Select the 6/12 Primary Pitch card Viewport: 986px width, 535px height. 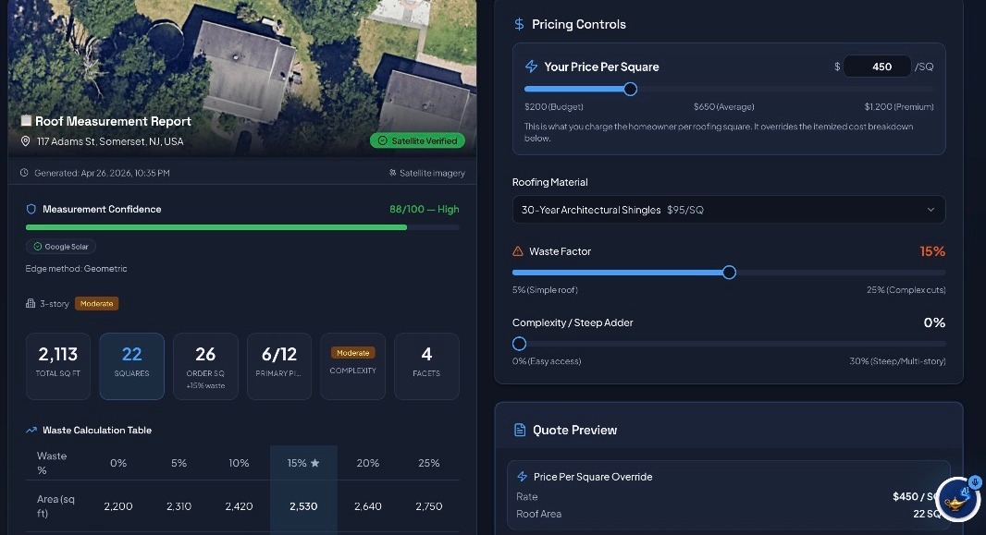[279, 366]
